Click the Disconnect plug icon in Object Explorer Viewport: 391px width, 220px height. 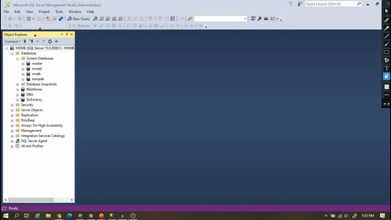31,42
